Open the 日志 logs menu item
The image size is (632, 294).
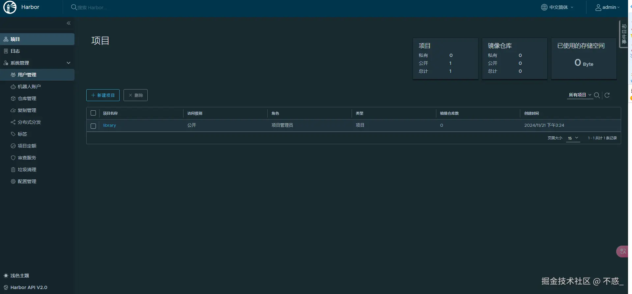coord(37,51)
